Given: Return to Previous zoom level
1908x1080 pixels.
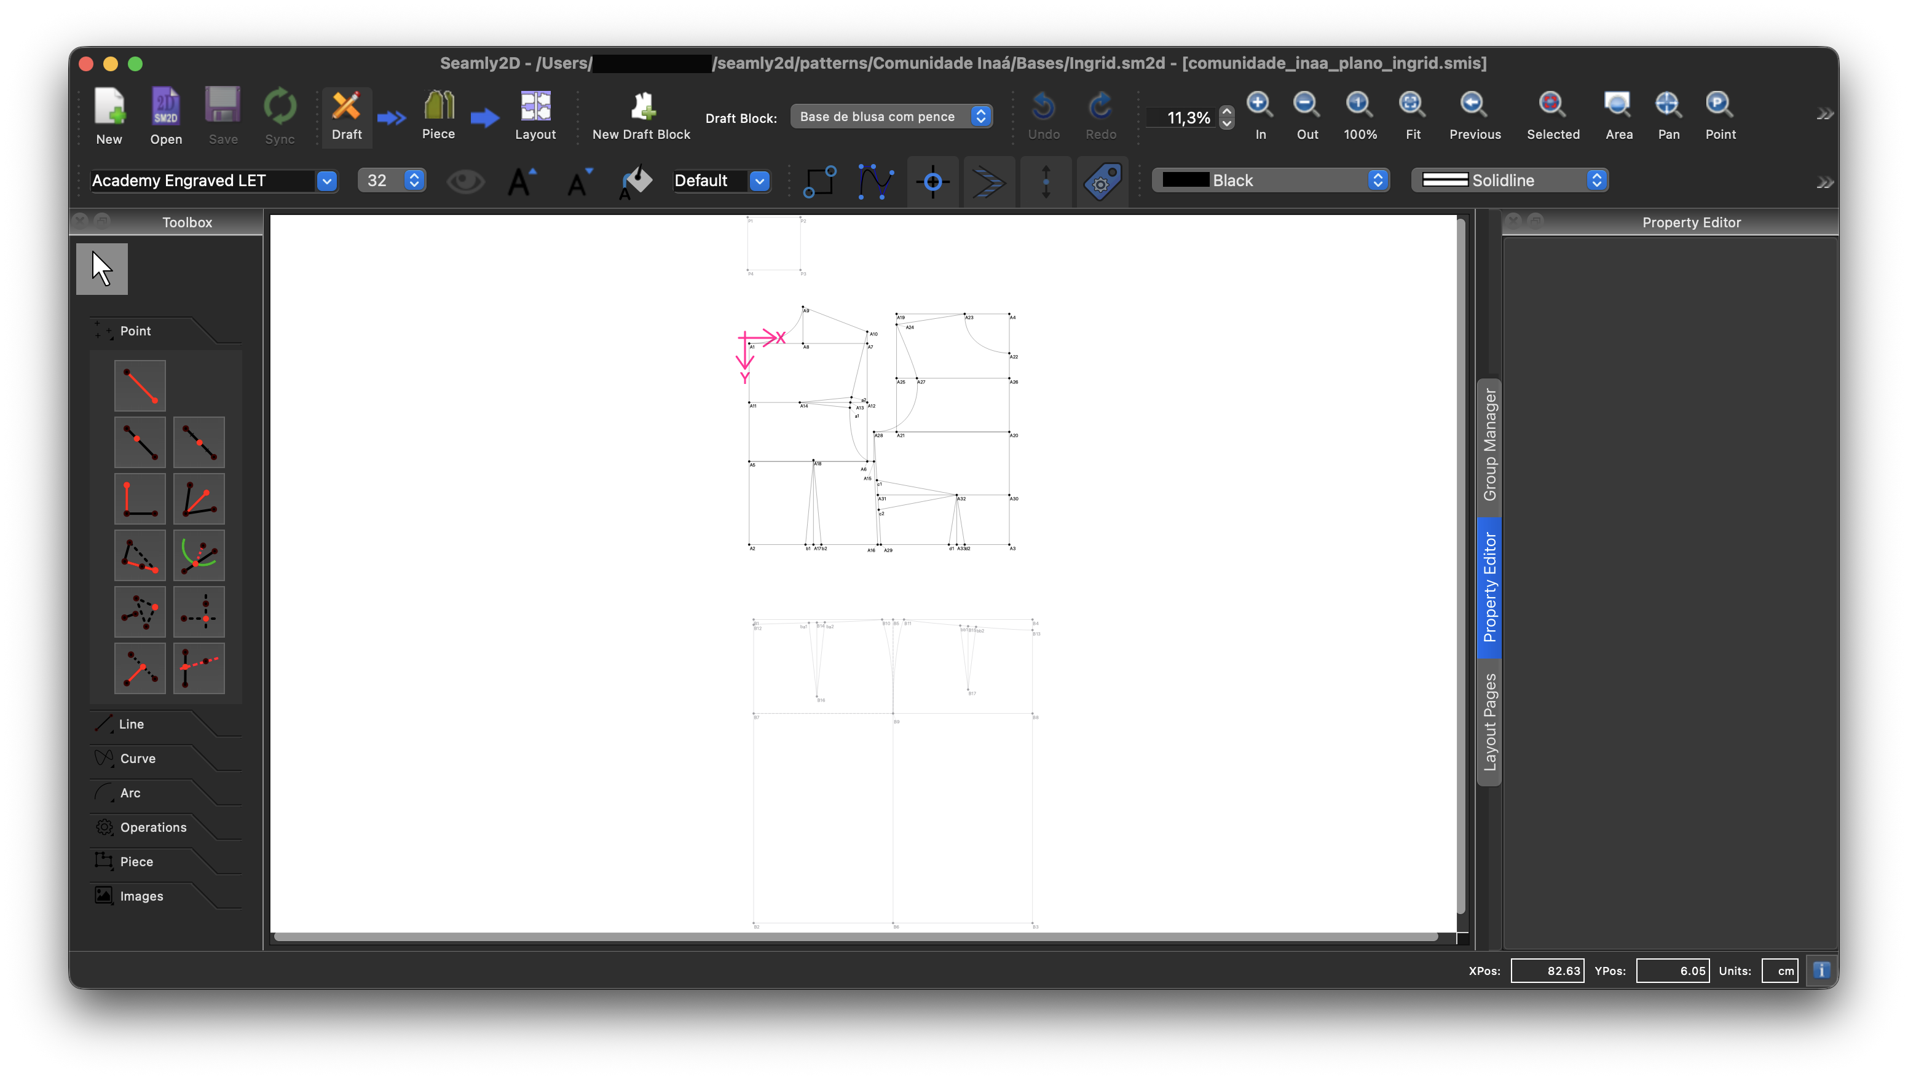Looking at the screenshot, I should (1475, 115).
